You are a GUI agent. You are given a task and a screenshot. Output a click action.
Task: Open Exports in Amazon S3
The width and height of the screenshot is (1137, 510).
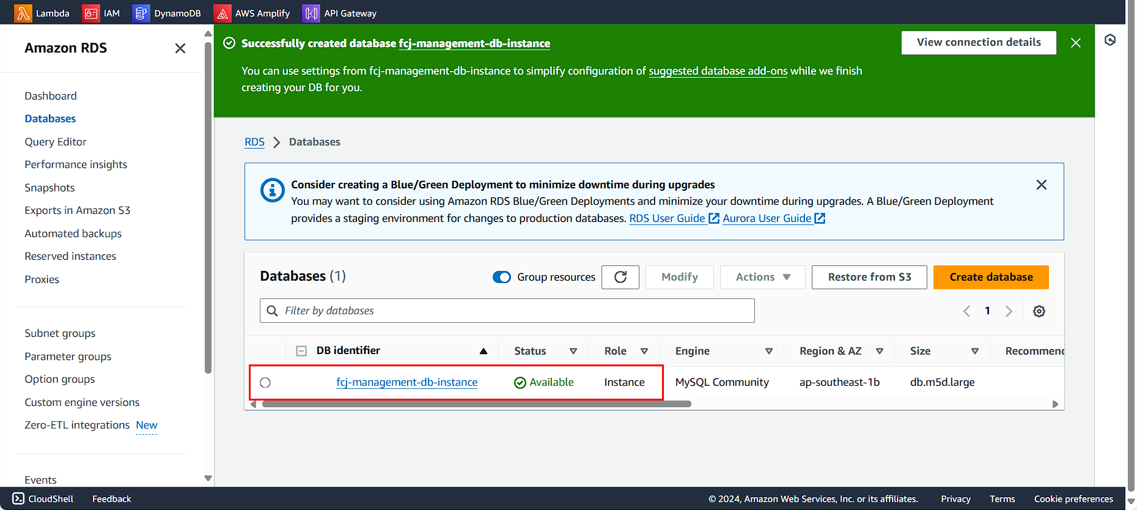[78, 210]
